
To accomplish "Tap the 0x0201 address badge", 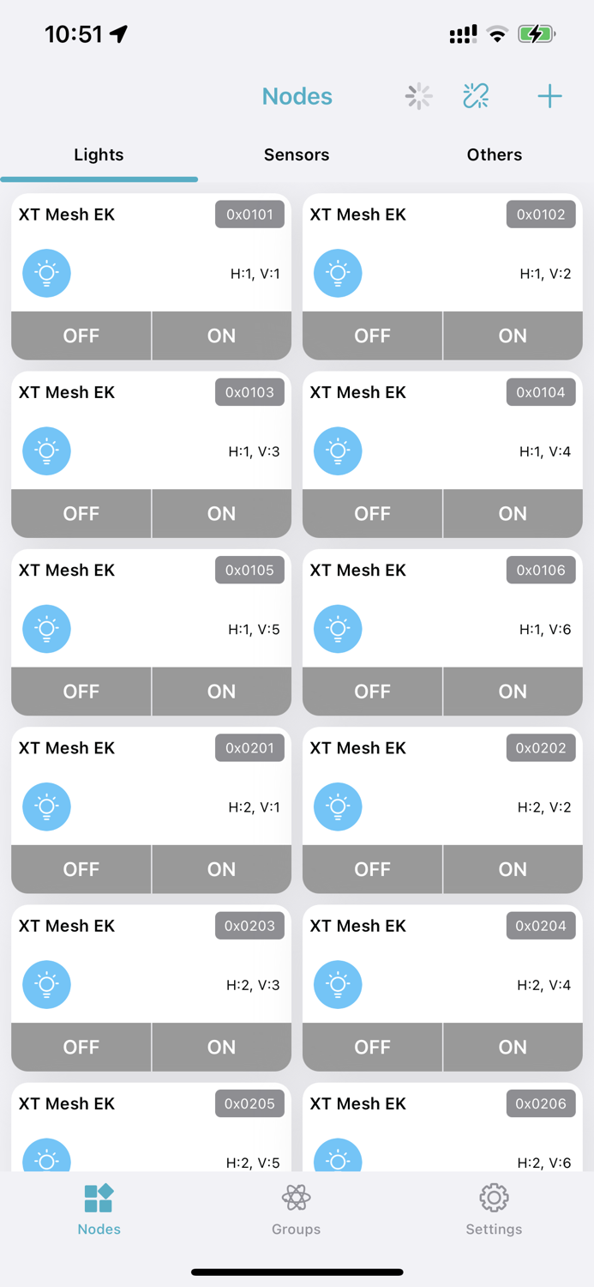I will click(x=249, y=747).
